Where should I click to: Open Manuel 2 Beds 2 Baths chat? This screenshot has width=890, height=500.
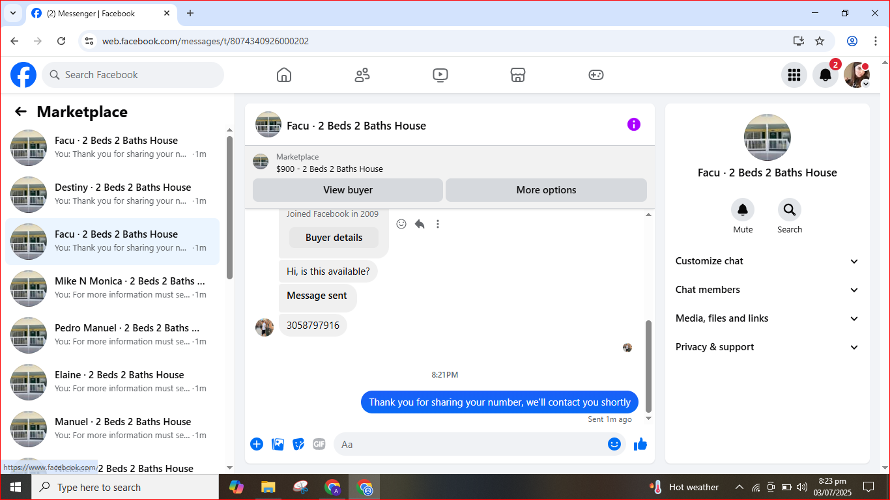[x=112, y=429]
